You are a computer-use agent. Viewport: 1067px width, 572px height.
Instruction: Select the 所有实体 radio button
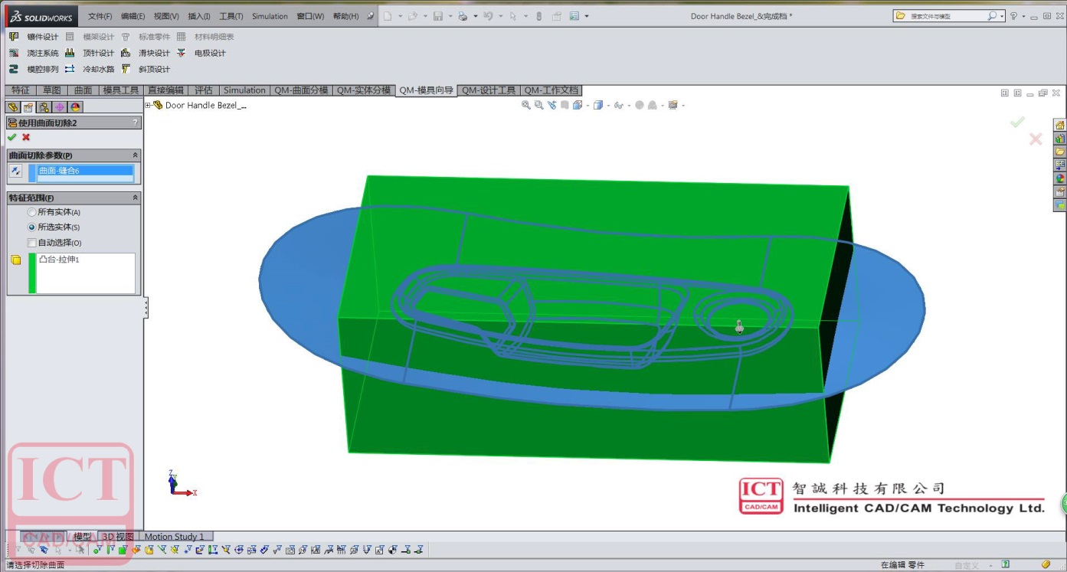point(32,212)
